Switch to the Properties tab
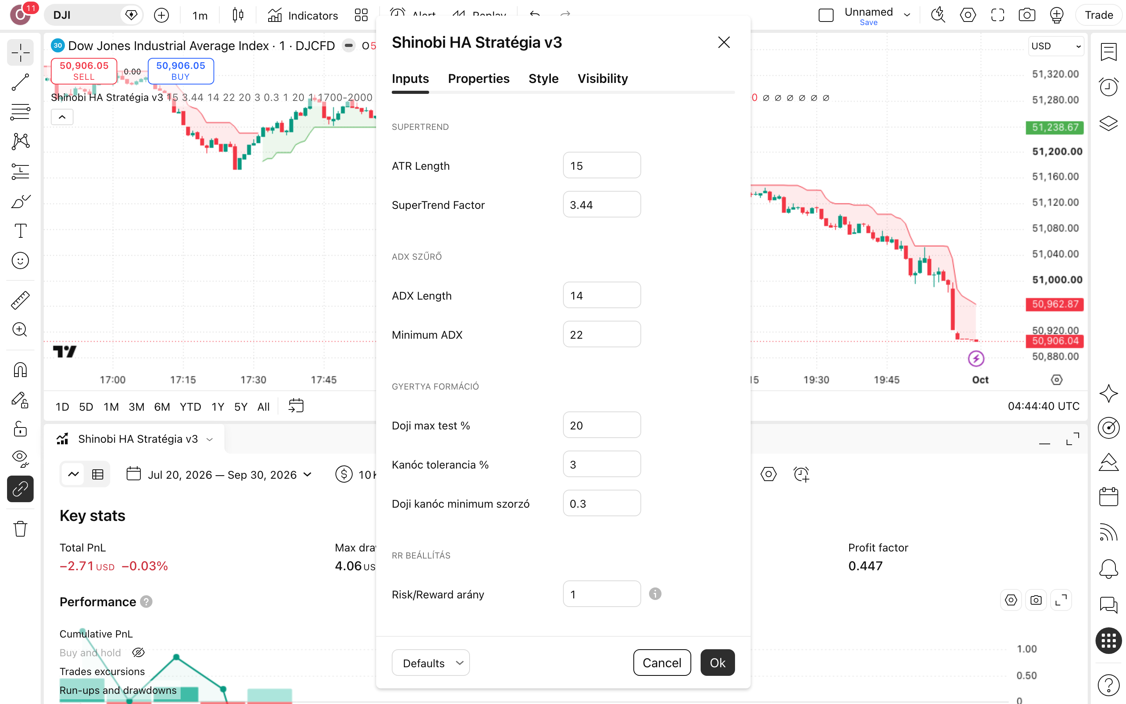This screenshot has height=704, width=1126. pyautogui.click(x=479, y=79)
